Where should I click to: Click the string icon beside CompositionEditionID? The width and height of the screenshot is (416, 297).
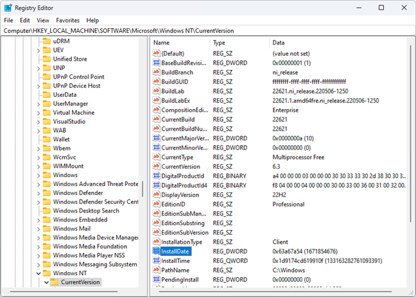coord(156,110)
